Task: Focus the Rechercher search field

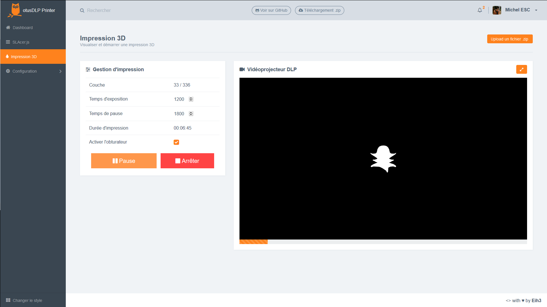Action: [99, 11]
